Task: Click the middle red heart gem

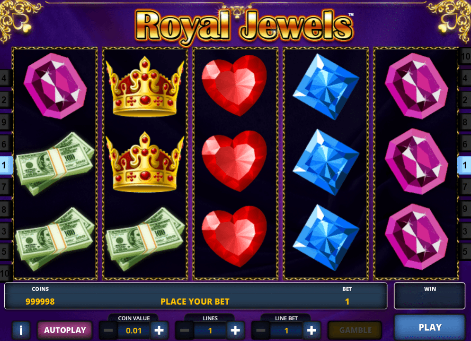Action: [x=234, y=161]
